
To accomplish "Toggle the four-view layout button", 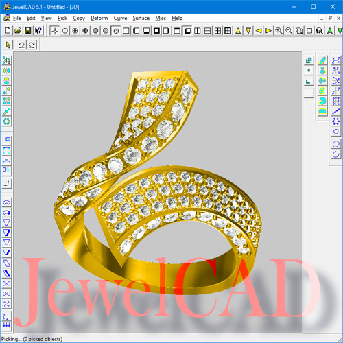I will pyautogui.click(x=217, y=30).
